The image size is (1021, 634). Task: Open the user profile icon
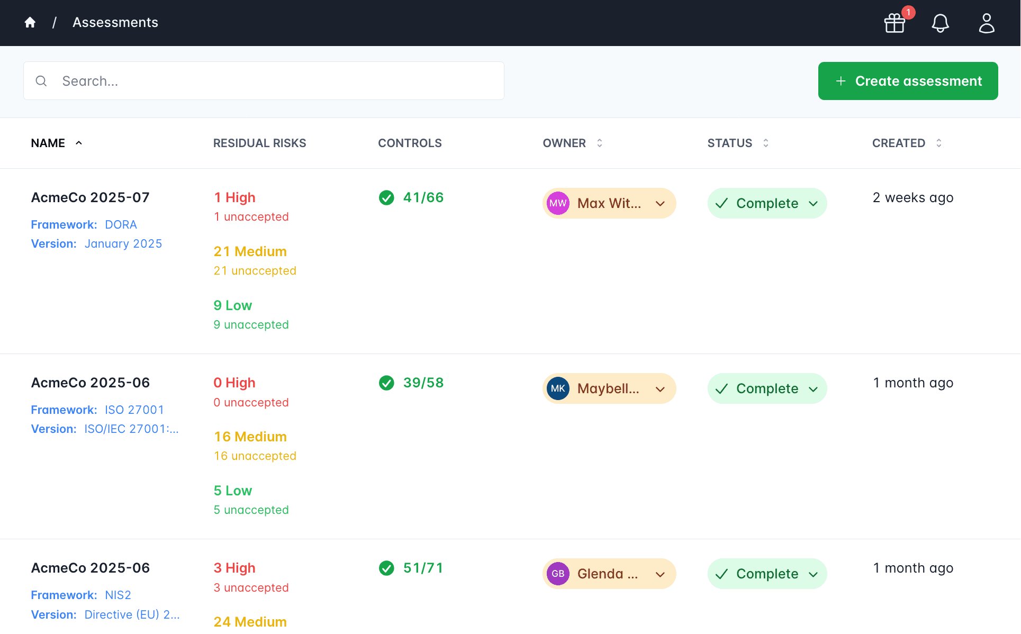click(x=986, y=23)
